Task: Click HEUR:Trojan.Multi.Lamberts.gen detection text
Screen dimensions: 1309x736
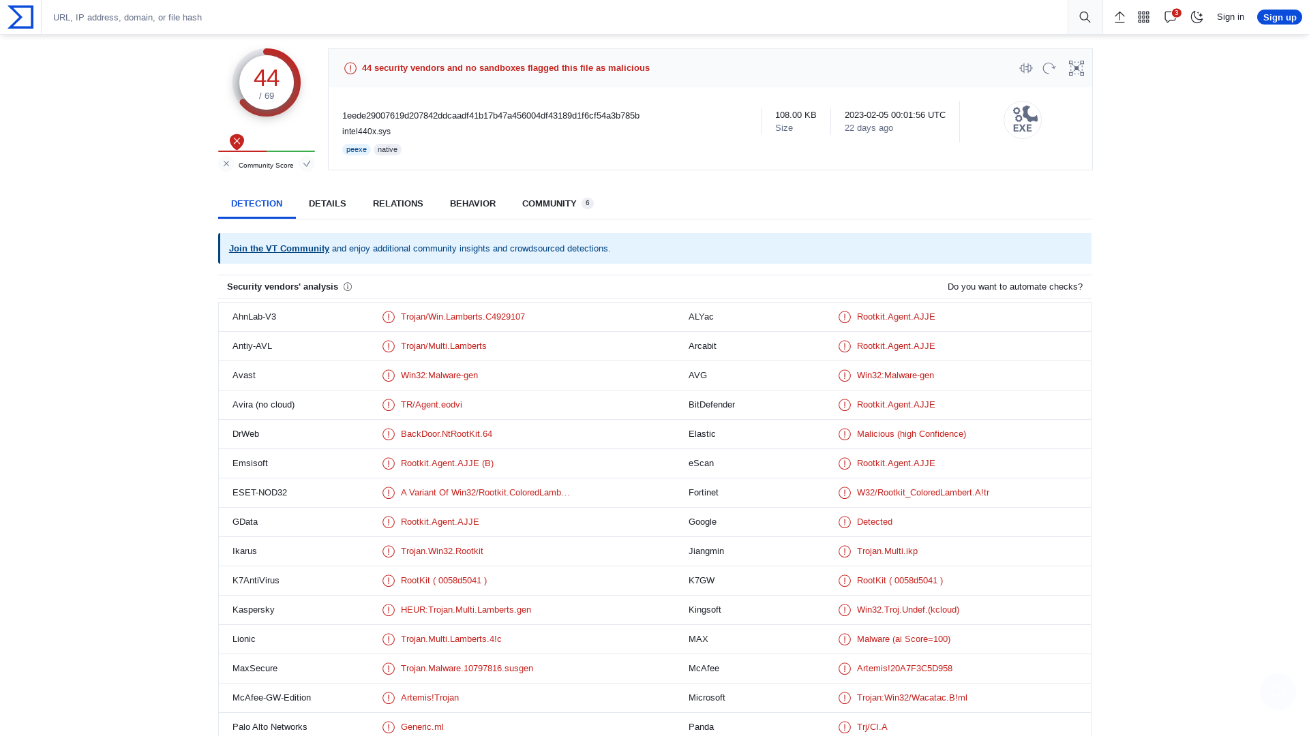Action: (466, 610)
